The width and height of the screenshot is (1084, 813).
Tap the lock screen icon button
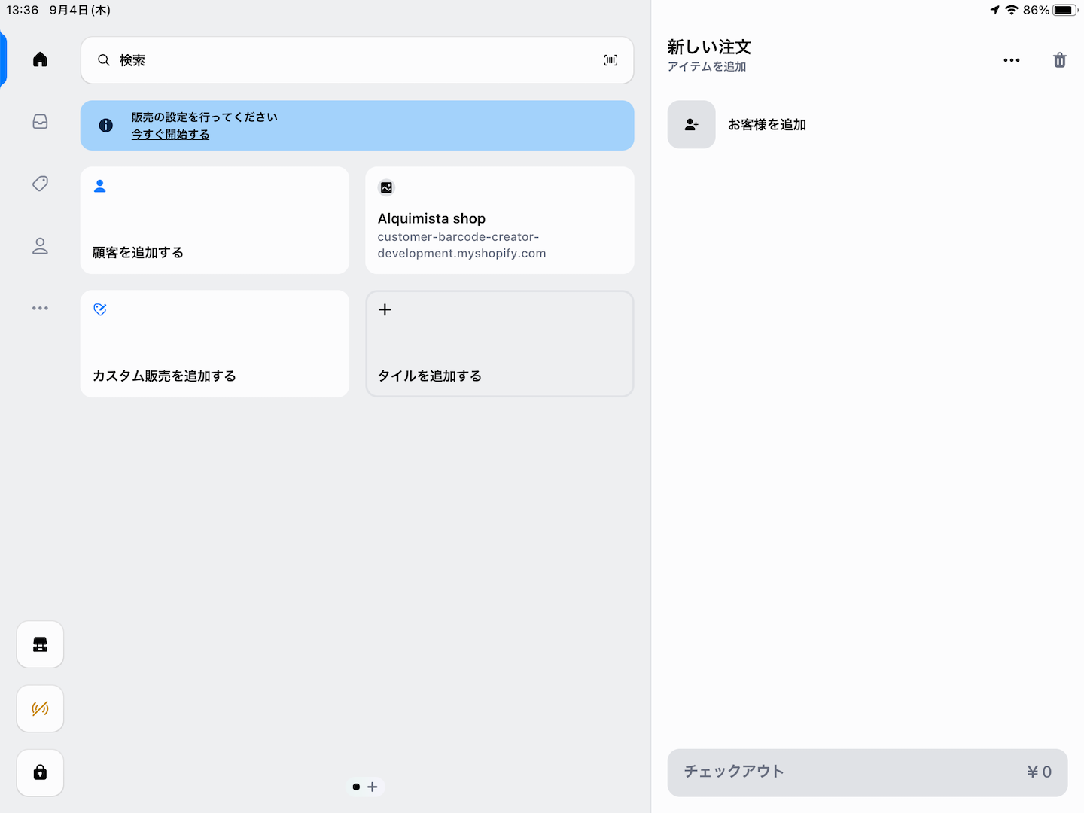click(x=40, y=772)
